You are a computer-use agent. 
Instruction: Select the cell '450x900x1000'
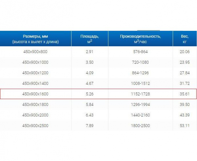click(35, 62)
